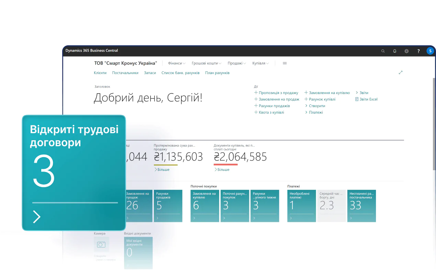Click the Звіти Excel action
This screenshot has height=280, width=436.
[x=368, y=99]
